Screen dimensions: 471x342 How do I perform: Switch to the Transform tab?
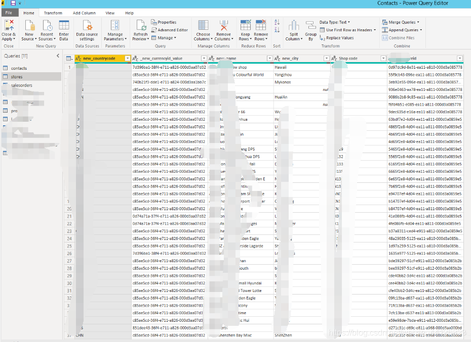(53, 13)
